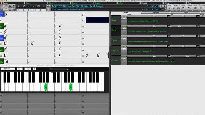Open Piano instrument selection menu in mixer
Screen dimensions: 205x115
click(147, 31)
